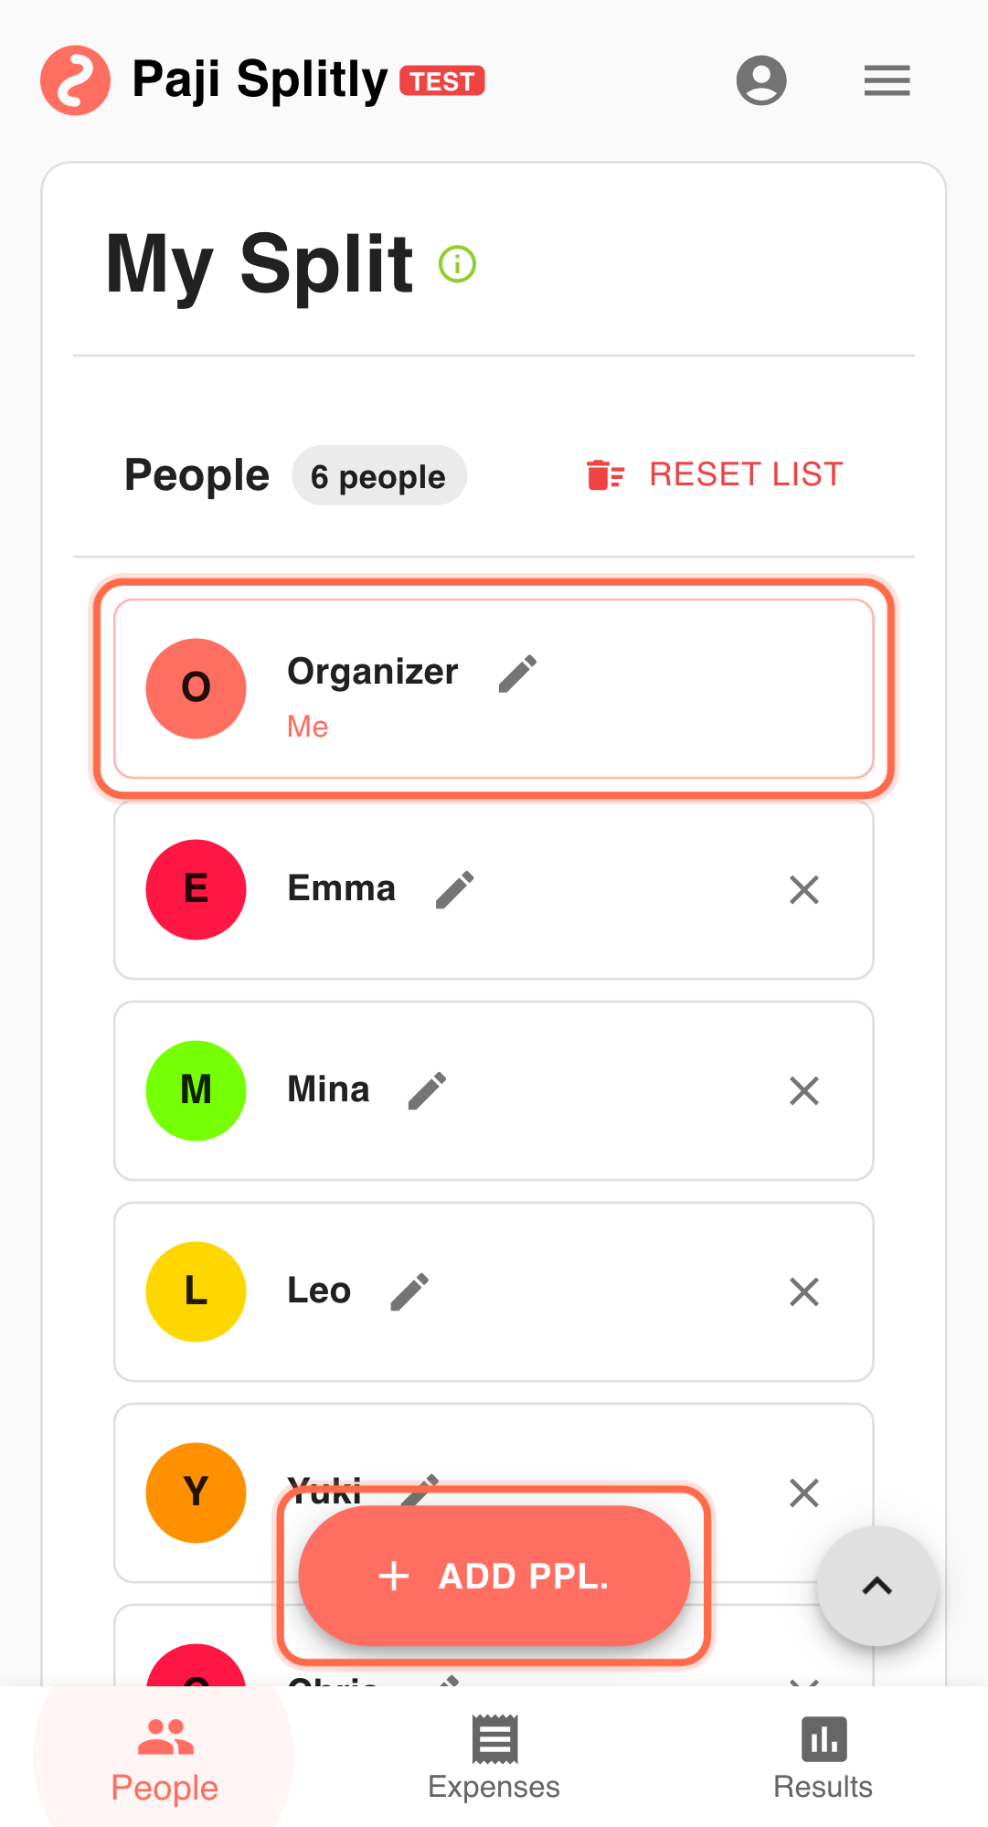The width and height of the screenshot is (988, 1827).
Task: Remove Yuki with the X icon
Action: 803,1492
